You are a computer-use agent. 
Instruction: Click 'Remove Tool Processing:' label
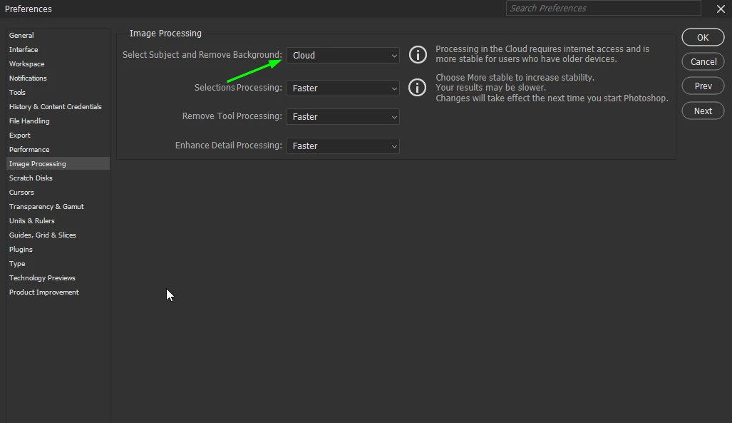tap(232, 116)
